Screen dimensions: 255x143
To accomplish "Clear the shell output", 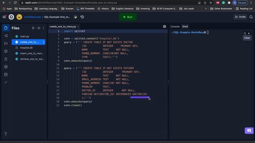I will [x=247, y=38].
